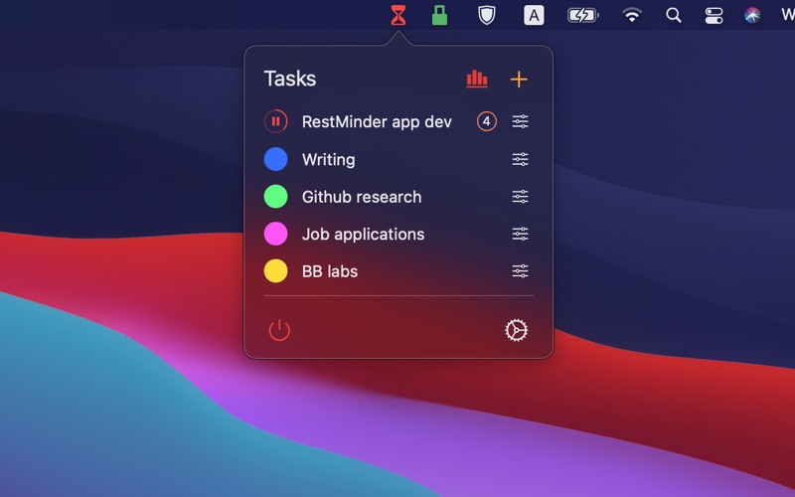Open the statistics bar chart icon

point(477,80)
